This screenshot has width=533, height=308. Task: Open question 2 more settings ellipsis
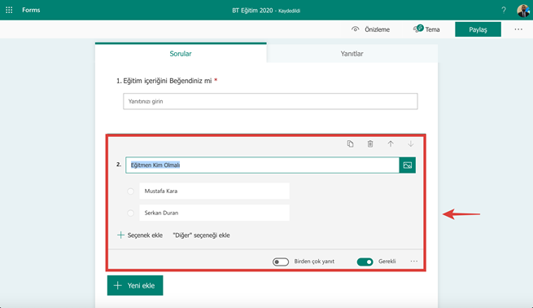413,261
